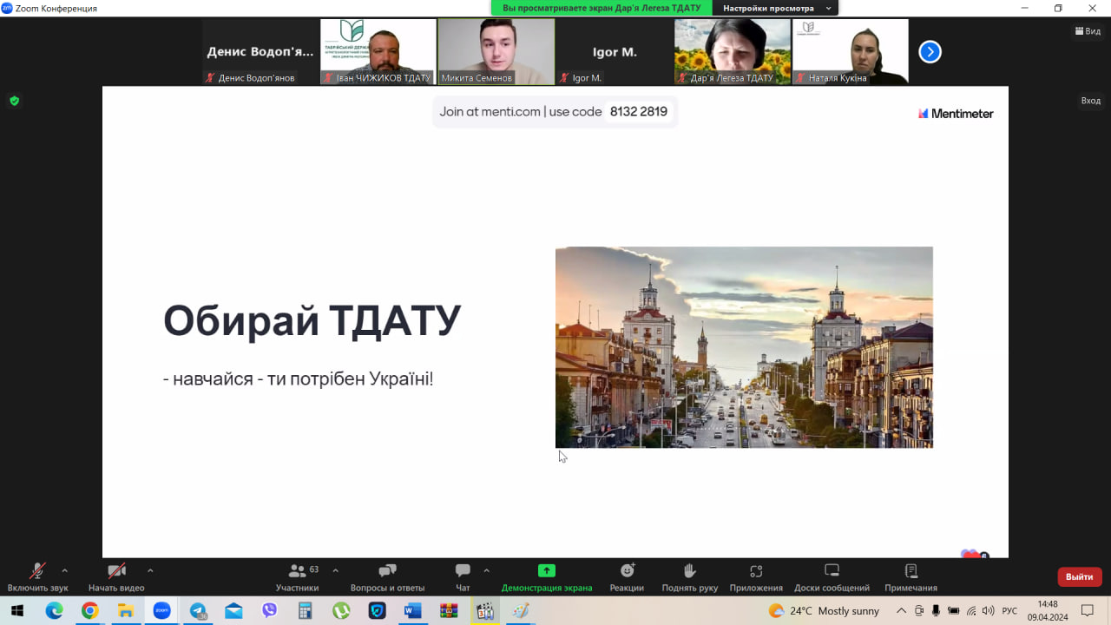Raise hand using the hand icon
1111x625 pixels.
tap(689, 571)
